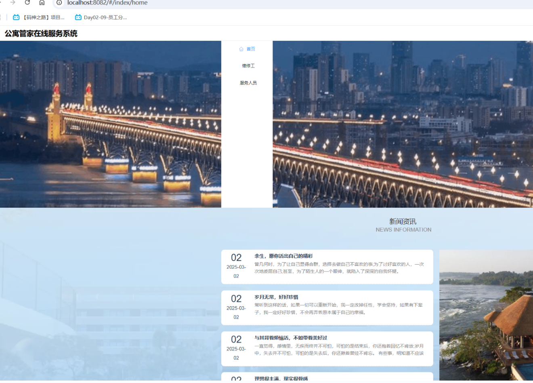
Task: Click the browser forward arrow
Action: point(13,2)
